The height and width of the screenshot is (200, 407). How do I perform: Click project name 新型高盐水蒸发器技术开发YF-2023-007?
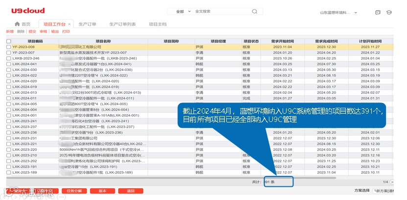(93, 53)
